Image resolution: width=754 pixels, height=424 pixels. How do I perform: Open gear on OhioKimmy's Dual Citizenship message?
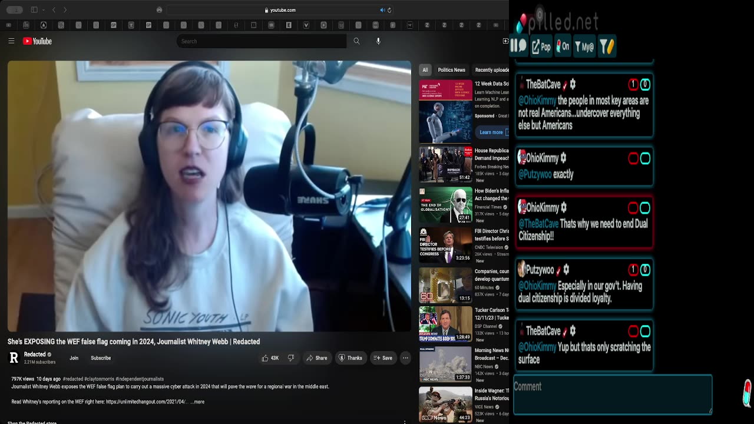click(563, 207)
